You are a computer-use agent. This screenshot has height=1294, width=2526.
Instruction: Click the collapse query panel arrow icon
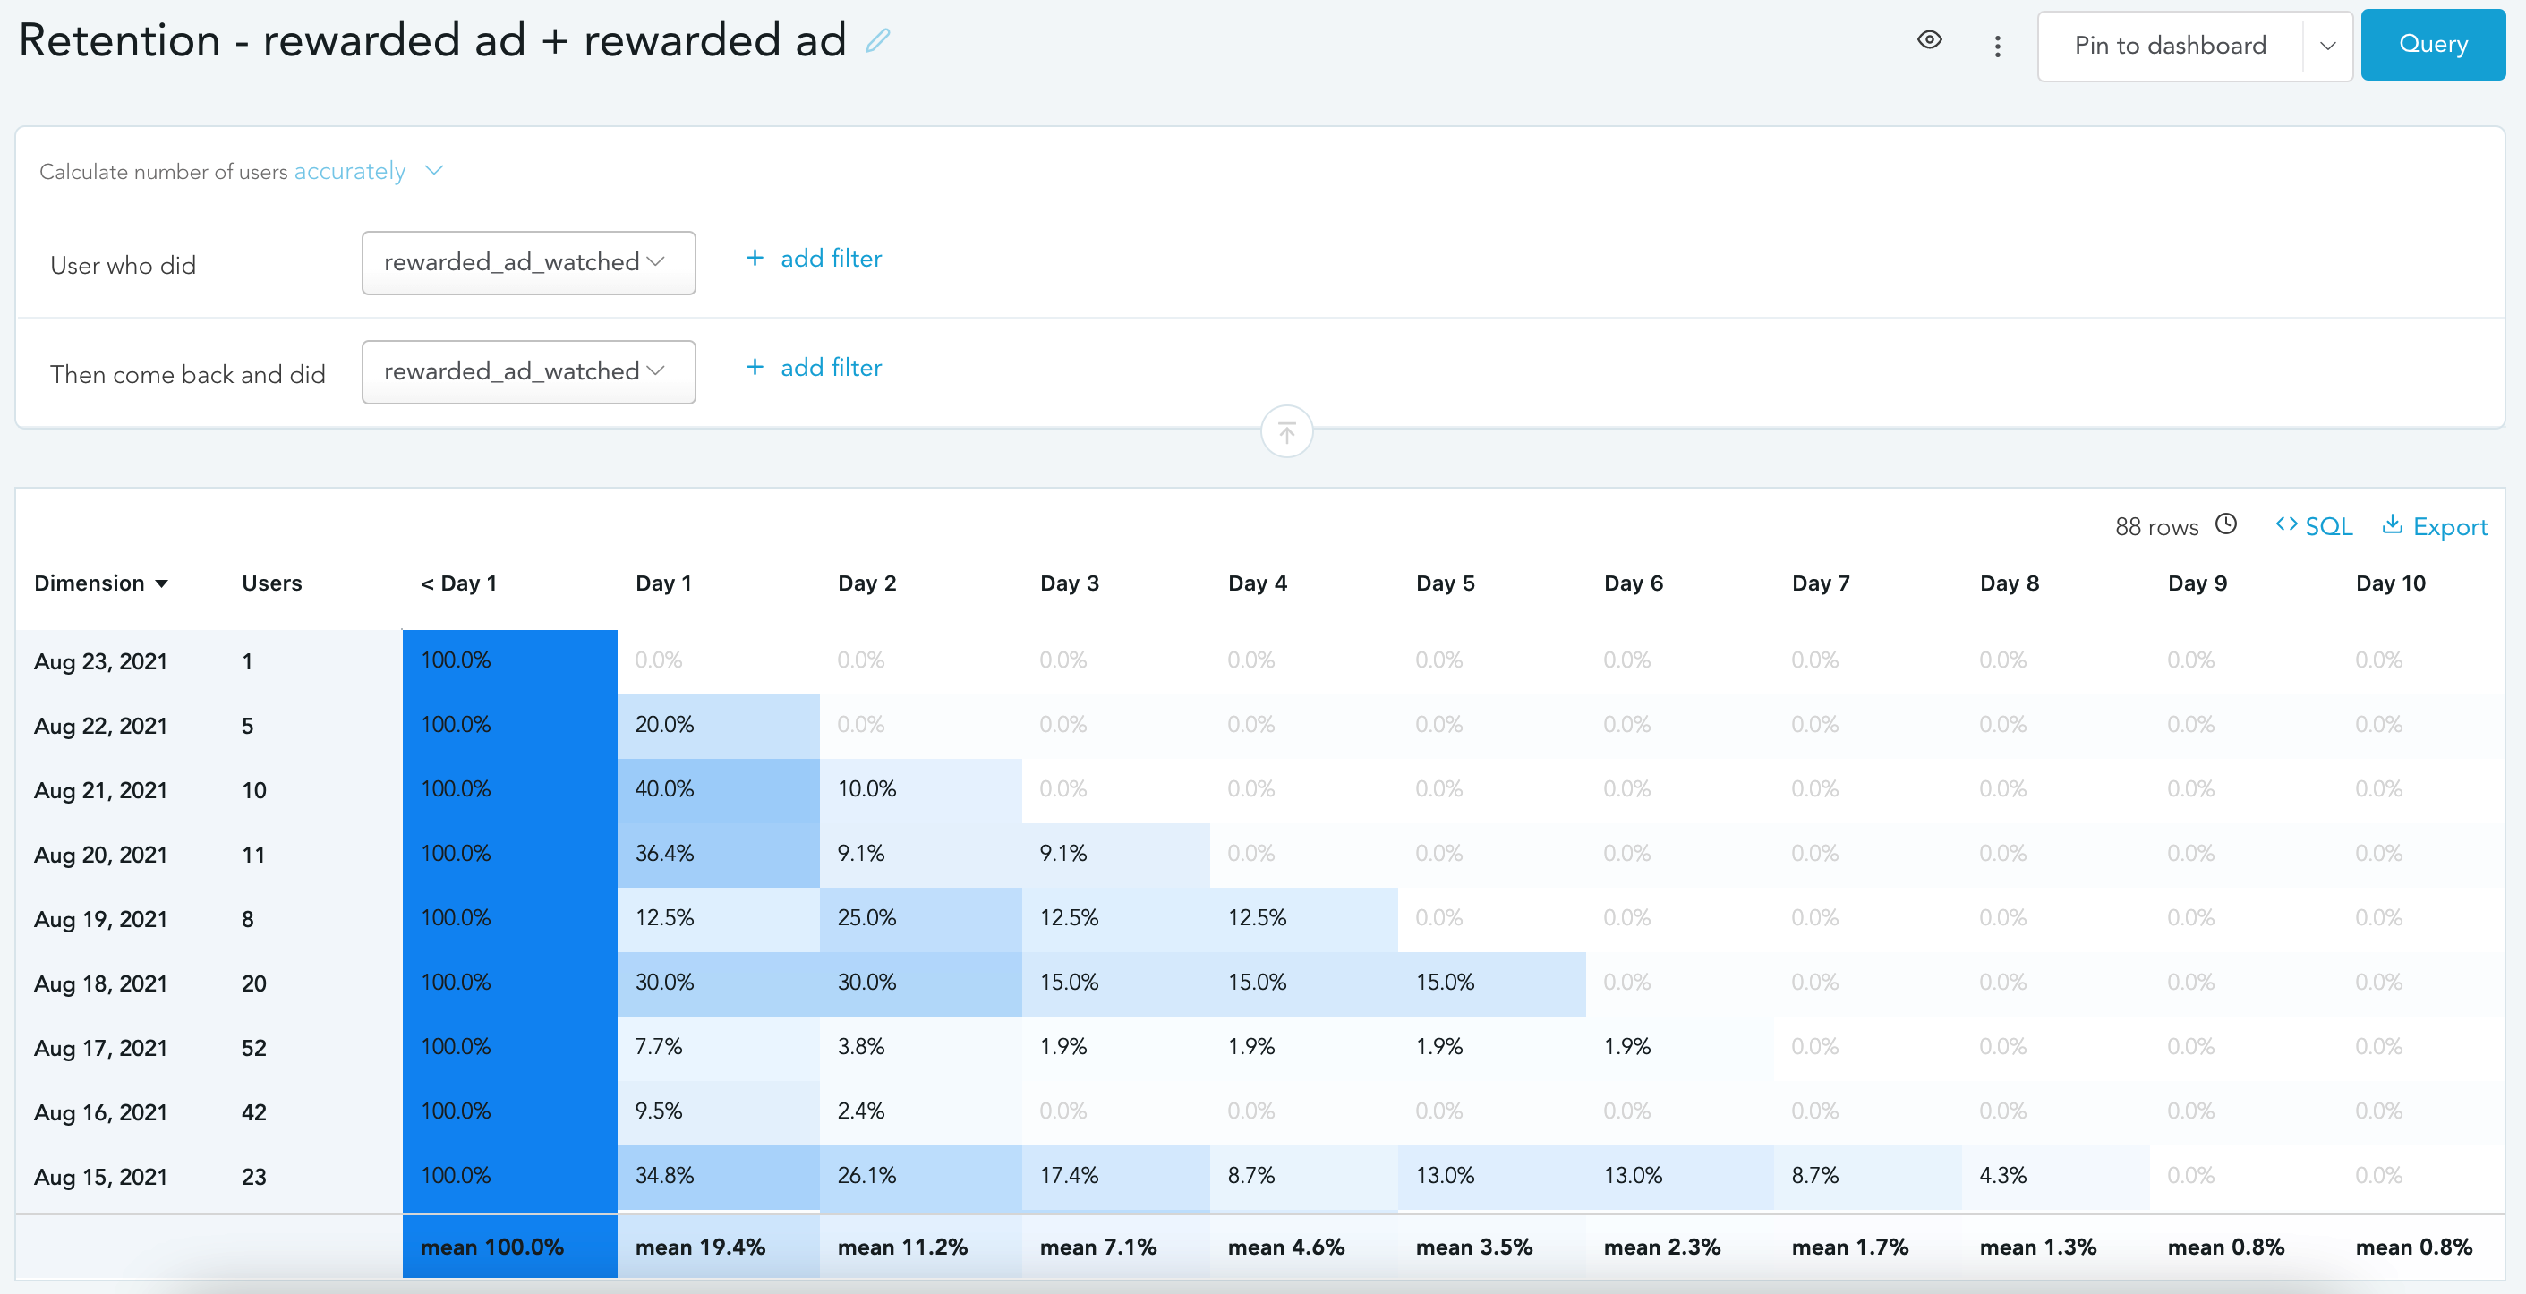click(1286, 431)
